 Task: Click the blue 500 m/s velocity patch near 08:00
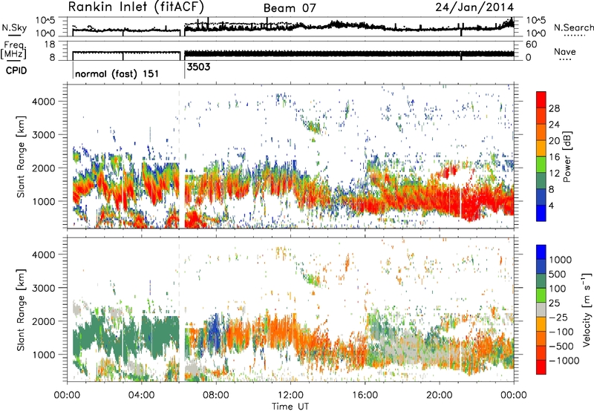215,329
